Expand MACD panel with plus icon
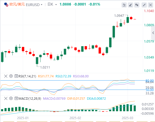 [x=16, y=98]
